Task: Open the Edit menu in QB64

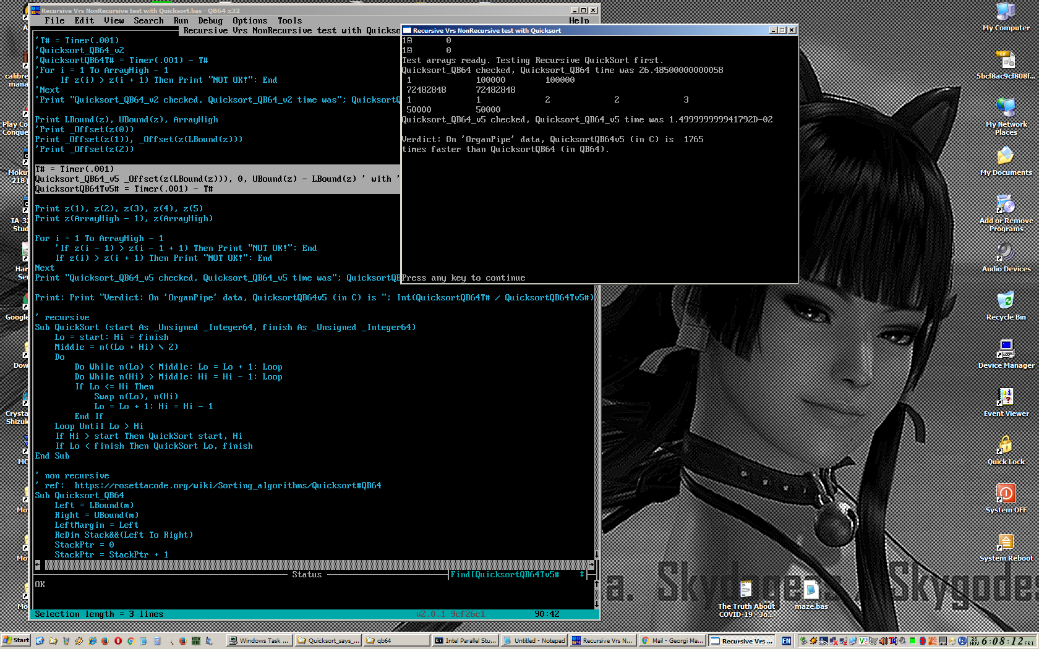Action: click(84, 20)
